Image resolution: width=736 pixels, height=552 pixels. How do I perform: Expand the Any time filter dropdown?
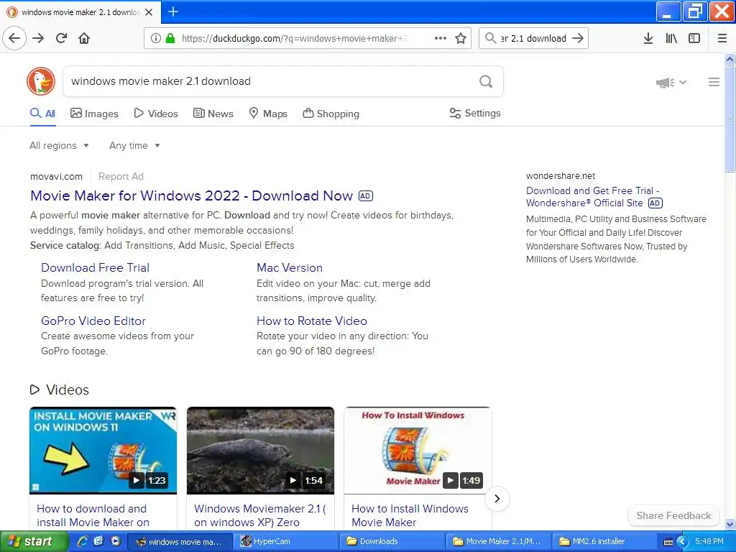pyautogui.click(x=134, y=145)
